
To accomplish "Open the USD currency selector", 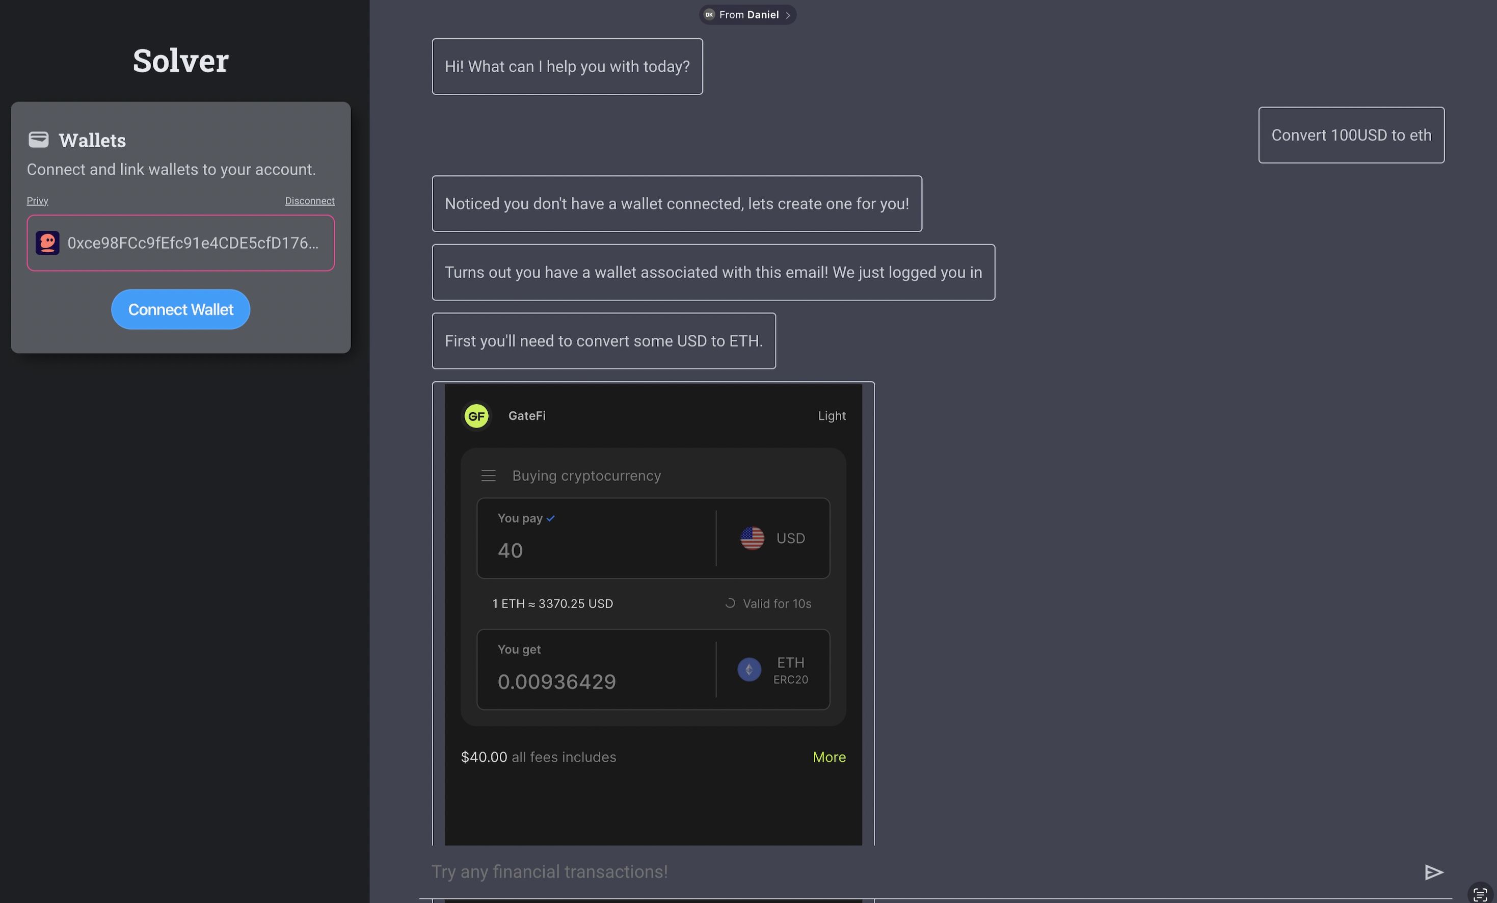I will tap(773, 539).
